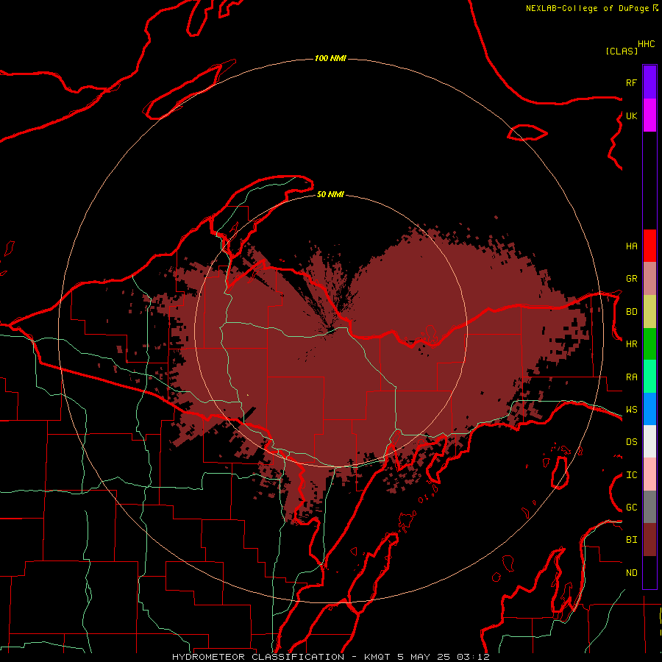Image resolution: width=662 pixels, height=662 pixels.
Task: Click the HHC product label
Action: [x=647, y=44]
